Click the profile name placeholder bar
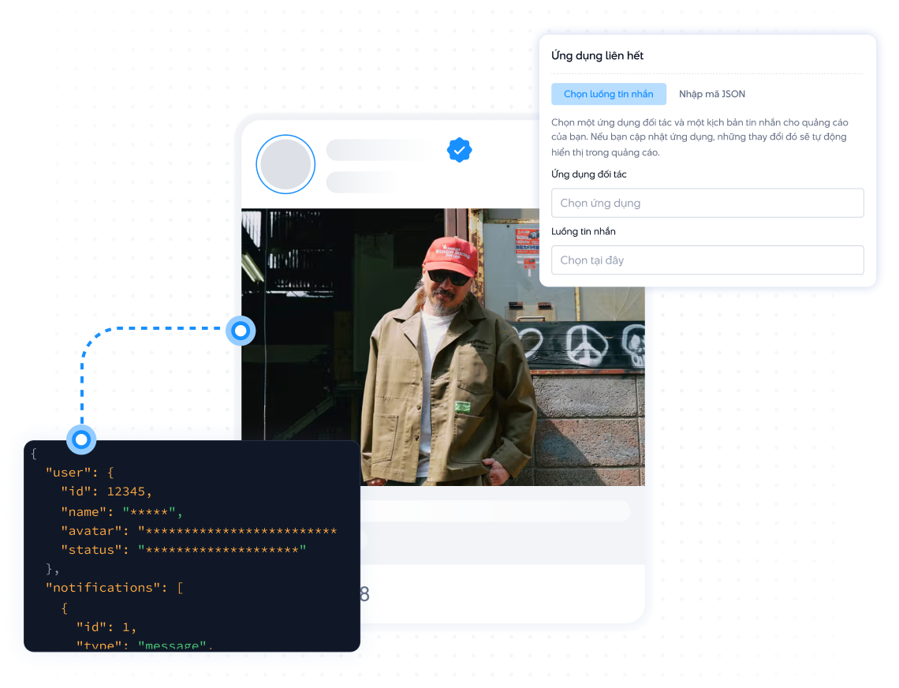899x688 pixels. 384,150
